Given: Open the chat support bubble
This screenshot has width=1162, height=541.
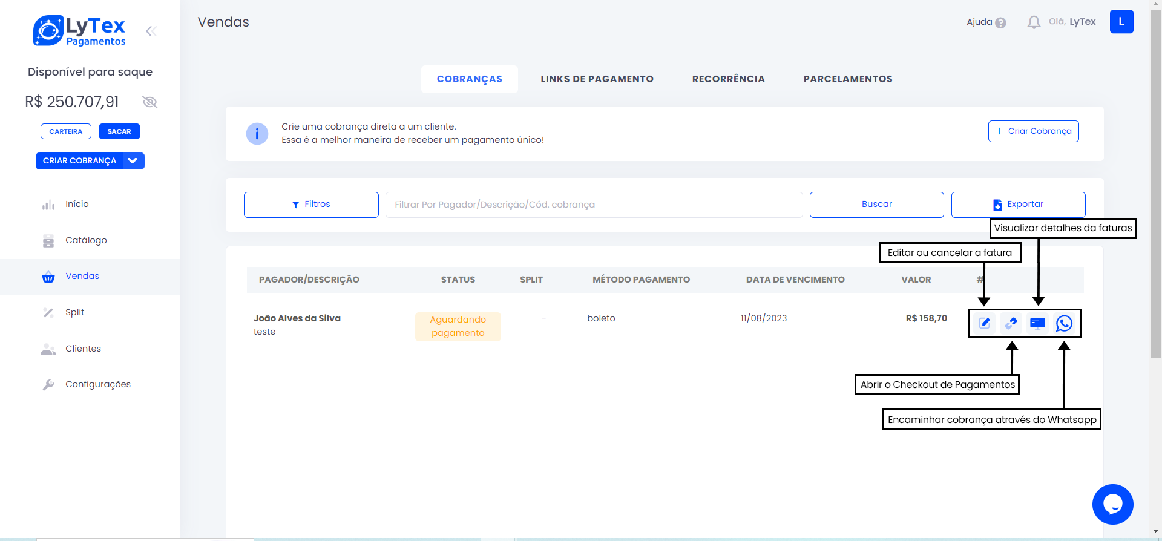Looking at the screenshot, I should click(x=1112, y=504).
